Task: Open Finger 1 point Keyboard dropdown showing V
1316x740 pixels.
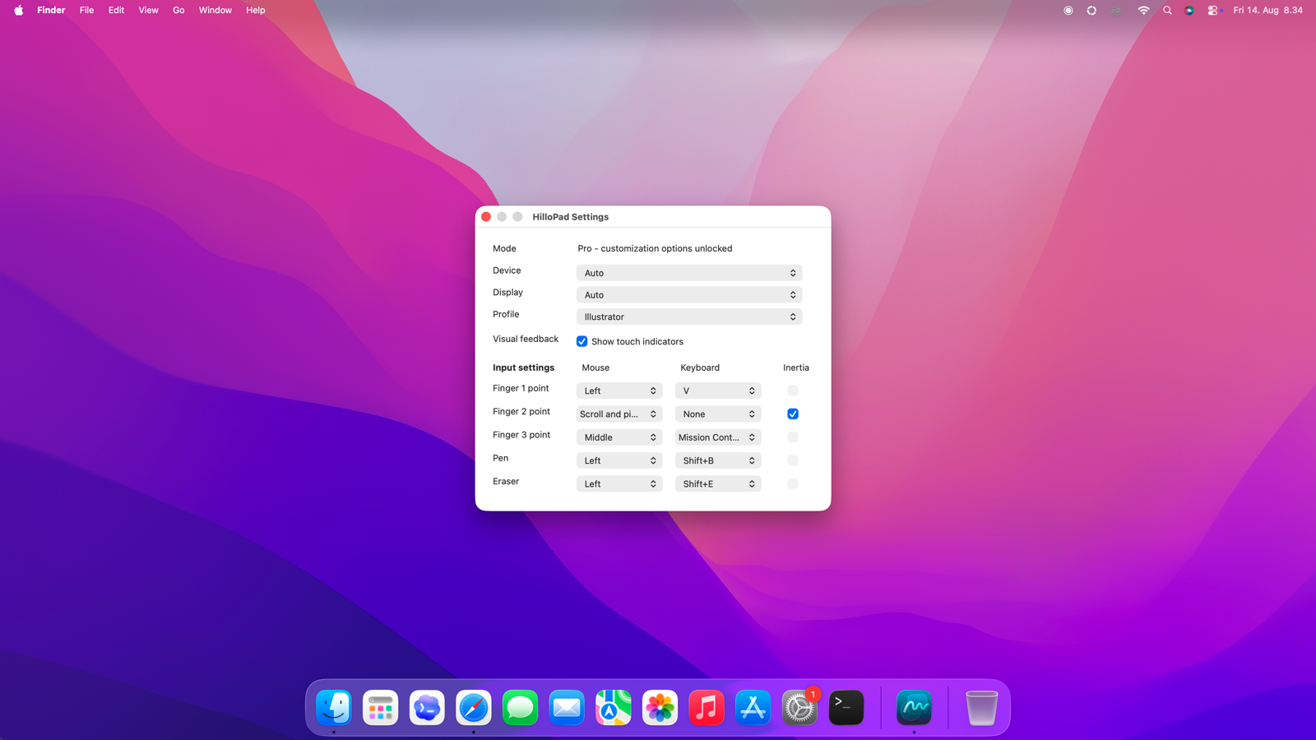Action: (718, 391)
